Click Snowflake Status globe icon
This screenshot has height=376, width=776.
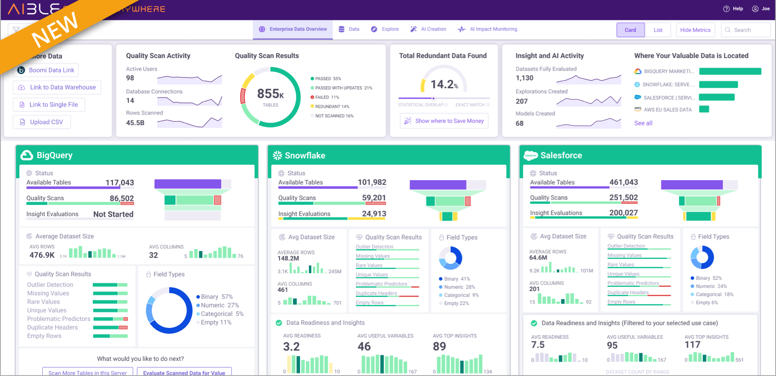281,173
